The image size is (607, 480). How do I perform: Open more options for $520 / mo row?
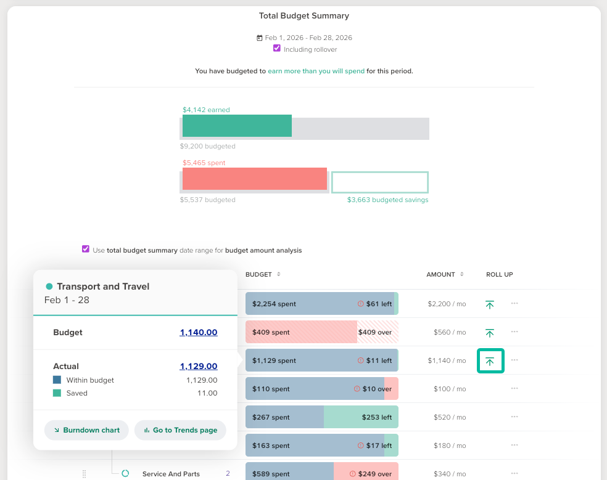[514, 417]
